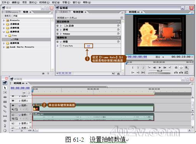The image size is (196, 144).
Task: Select the Hand tool
Action: click(x=5, y=130)
